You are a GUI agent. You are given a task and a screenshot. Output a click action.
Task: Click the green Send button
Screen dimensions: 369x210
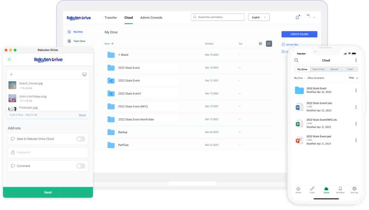tap(48, 193)
